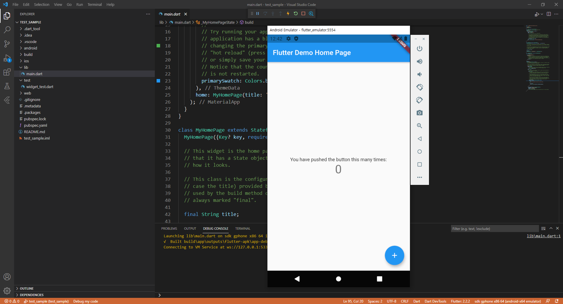
Task: Tap the Android recents navigation button
Action: pos(379,279)
